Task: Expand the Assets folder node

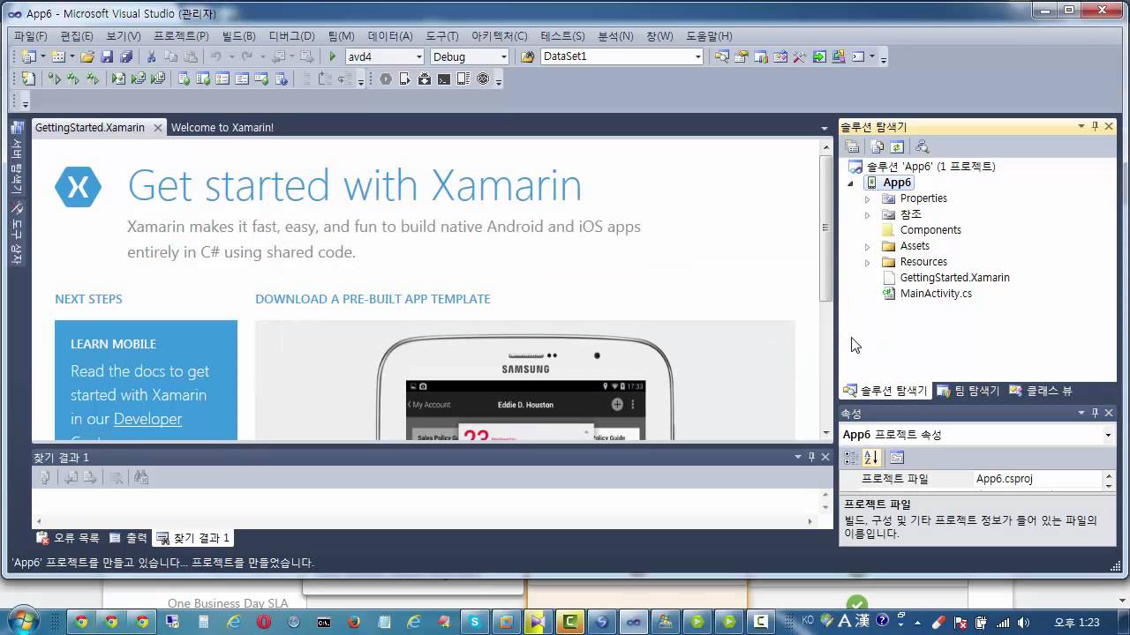Action: pos(867,247)
